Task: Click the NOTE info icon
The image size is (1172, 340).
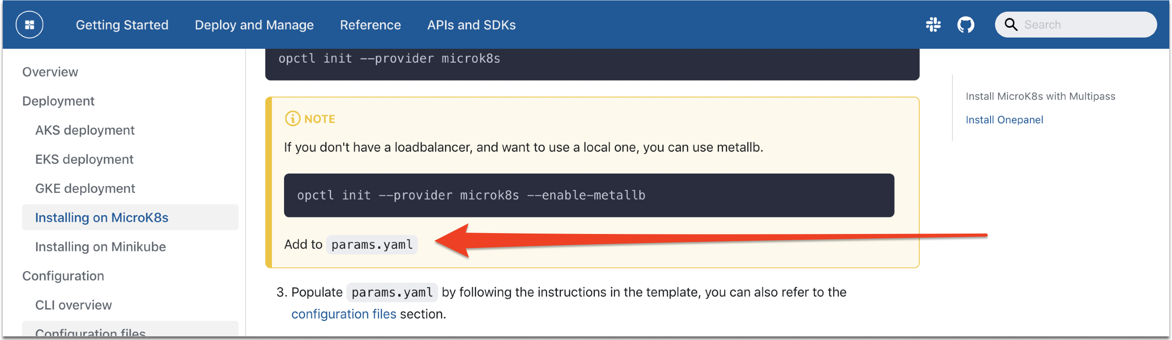Action: (293, 119)
